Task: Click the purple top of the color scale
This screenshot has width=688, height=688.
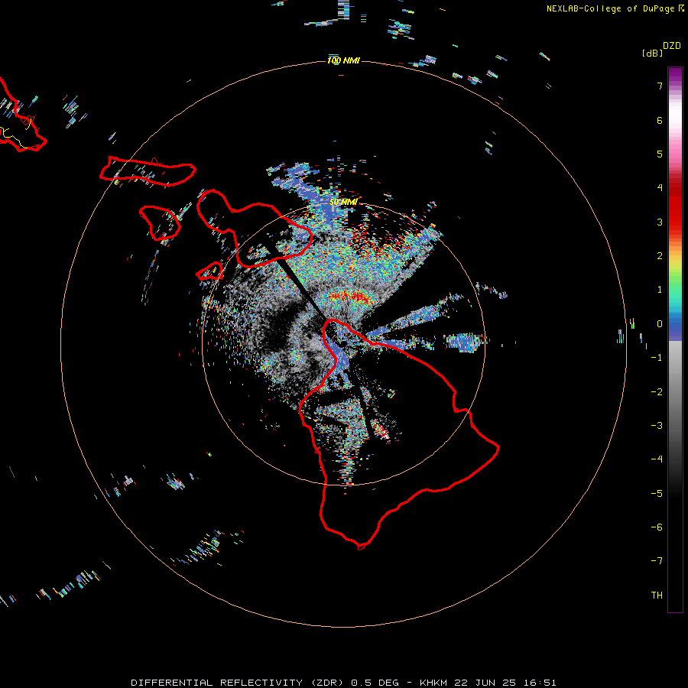Action: click(x=675, y=76)
